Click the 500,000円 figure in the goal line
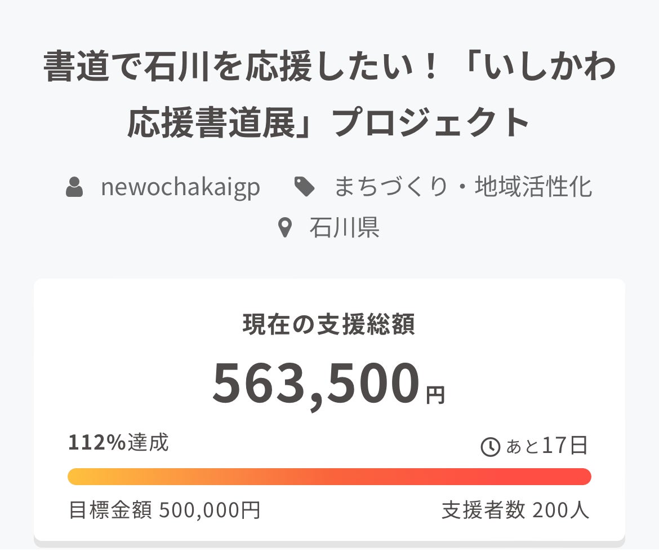The image size is (659, 559). (x=210, y=510)
